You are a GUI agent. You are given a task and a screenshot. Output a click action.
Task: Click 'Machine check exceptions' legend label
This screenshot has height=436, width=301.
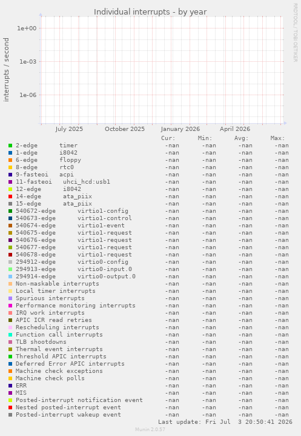(59, 371)
